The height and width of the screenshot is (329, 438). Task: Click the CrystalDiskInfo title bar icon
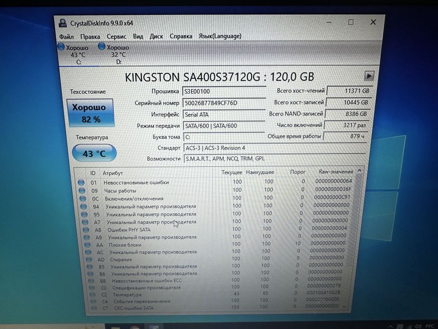pyautogui.click(x=63, y=23)
